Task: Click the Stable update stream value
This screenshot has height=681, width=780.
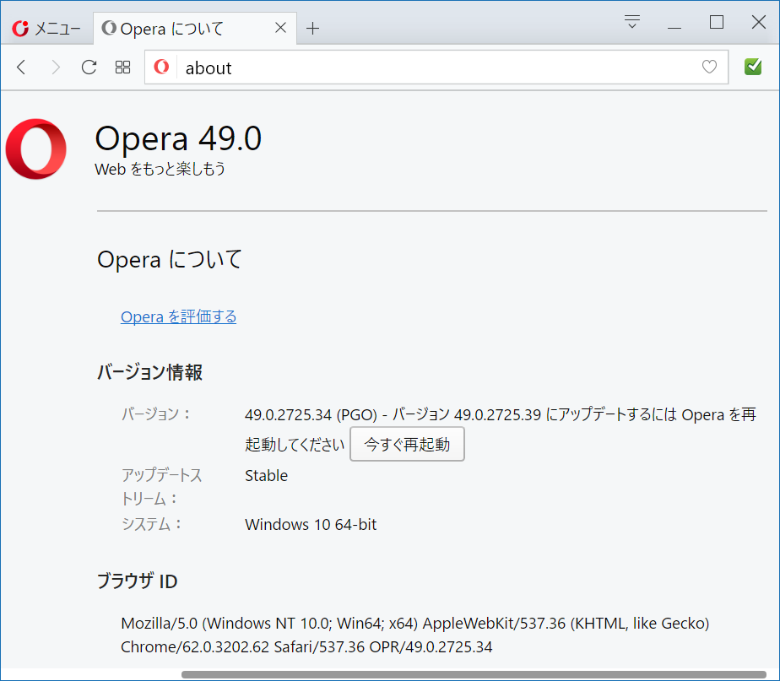Action: [266, 476]
